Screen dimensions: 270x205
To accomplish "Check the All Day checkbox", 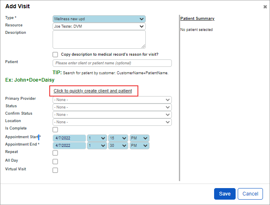I will [x=55, y=161].
